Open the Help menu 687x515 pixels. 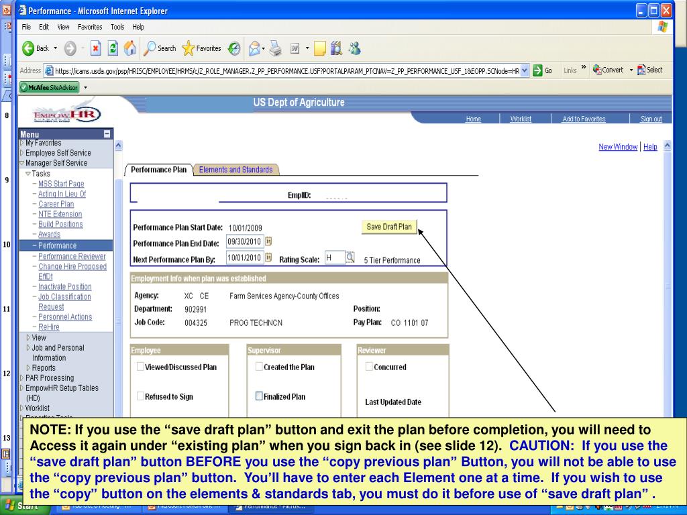[x=138, y=27]
